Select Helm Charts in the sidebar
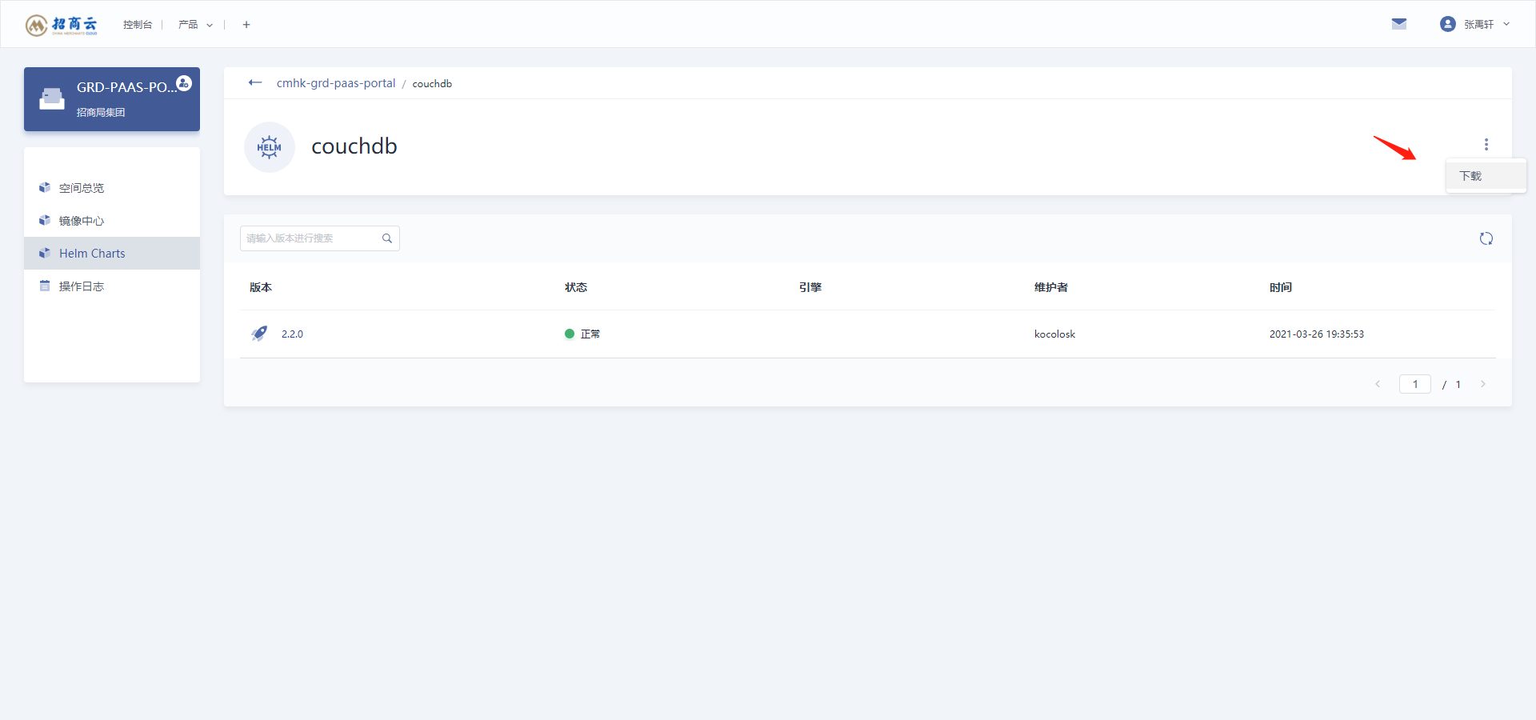Screen dimensions: 1536x720 [112, 254]
